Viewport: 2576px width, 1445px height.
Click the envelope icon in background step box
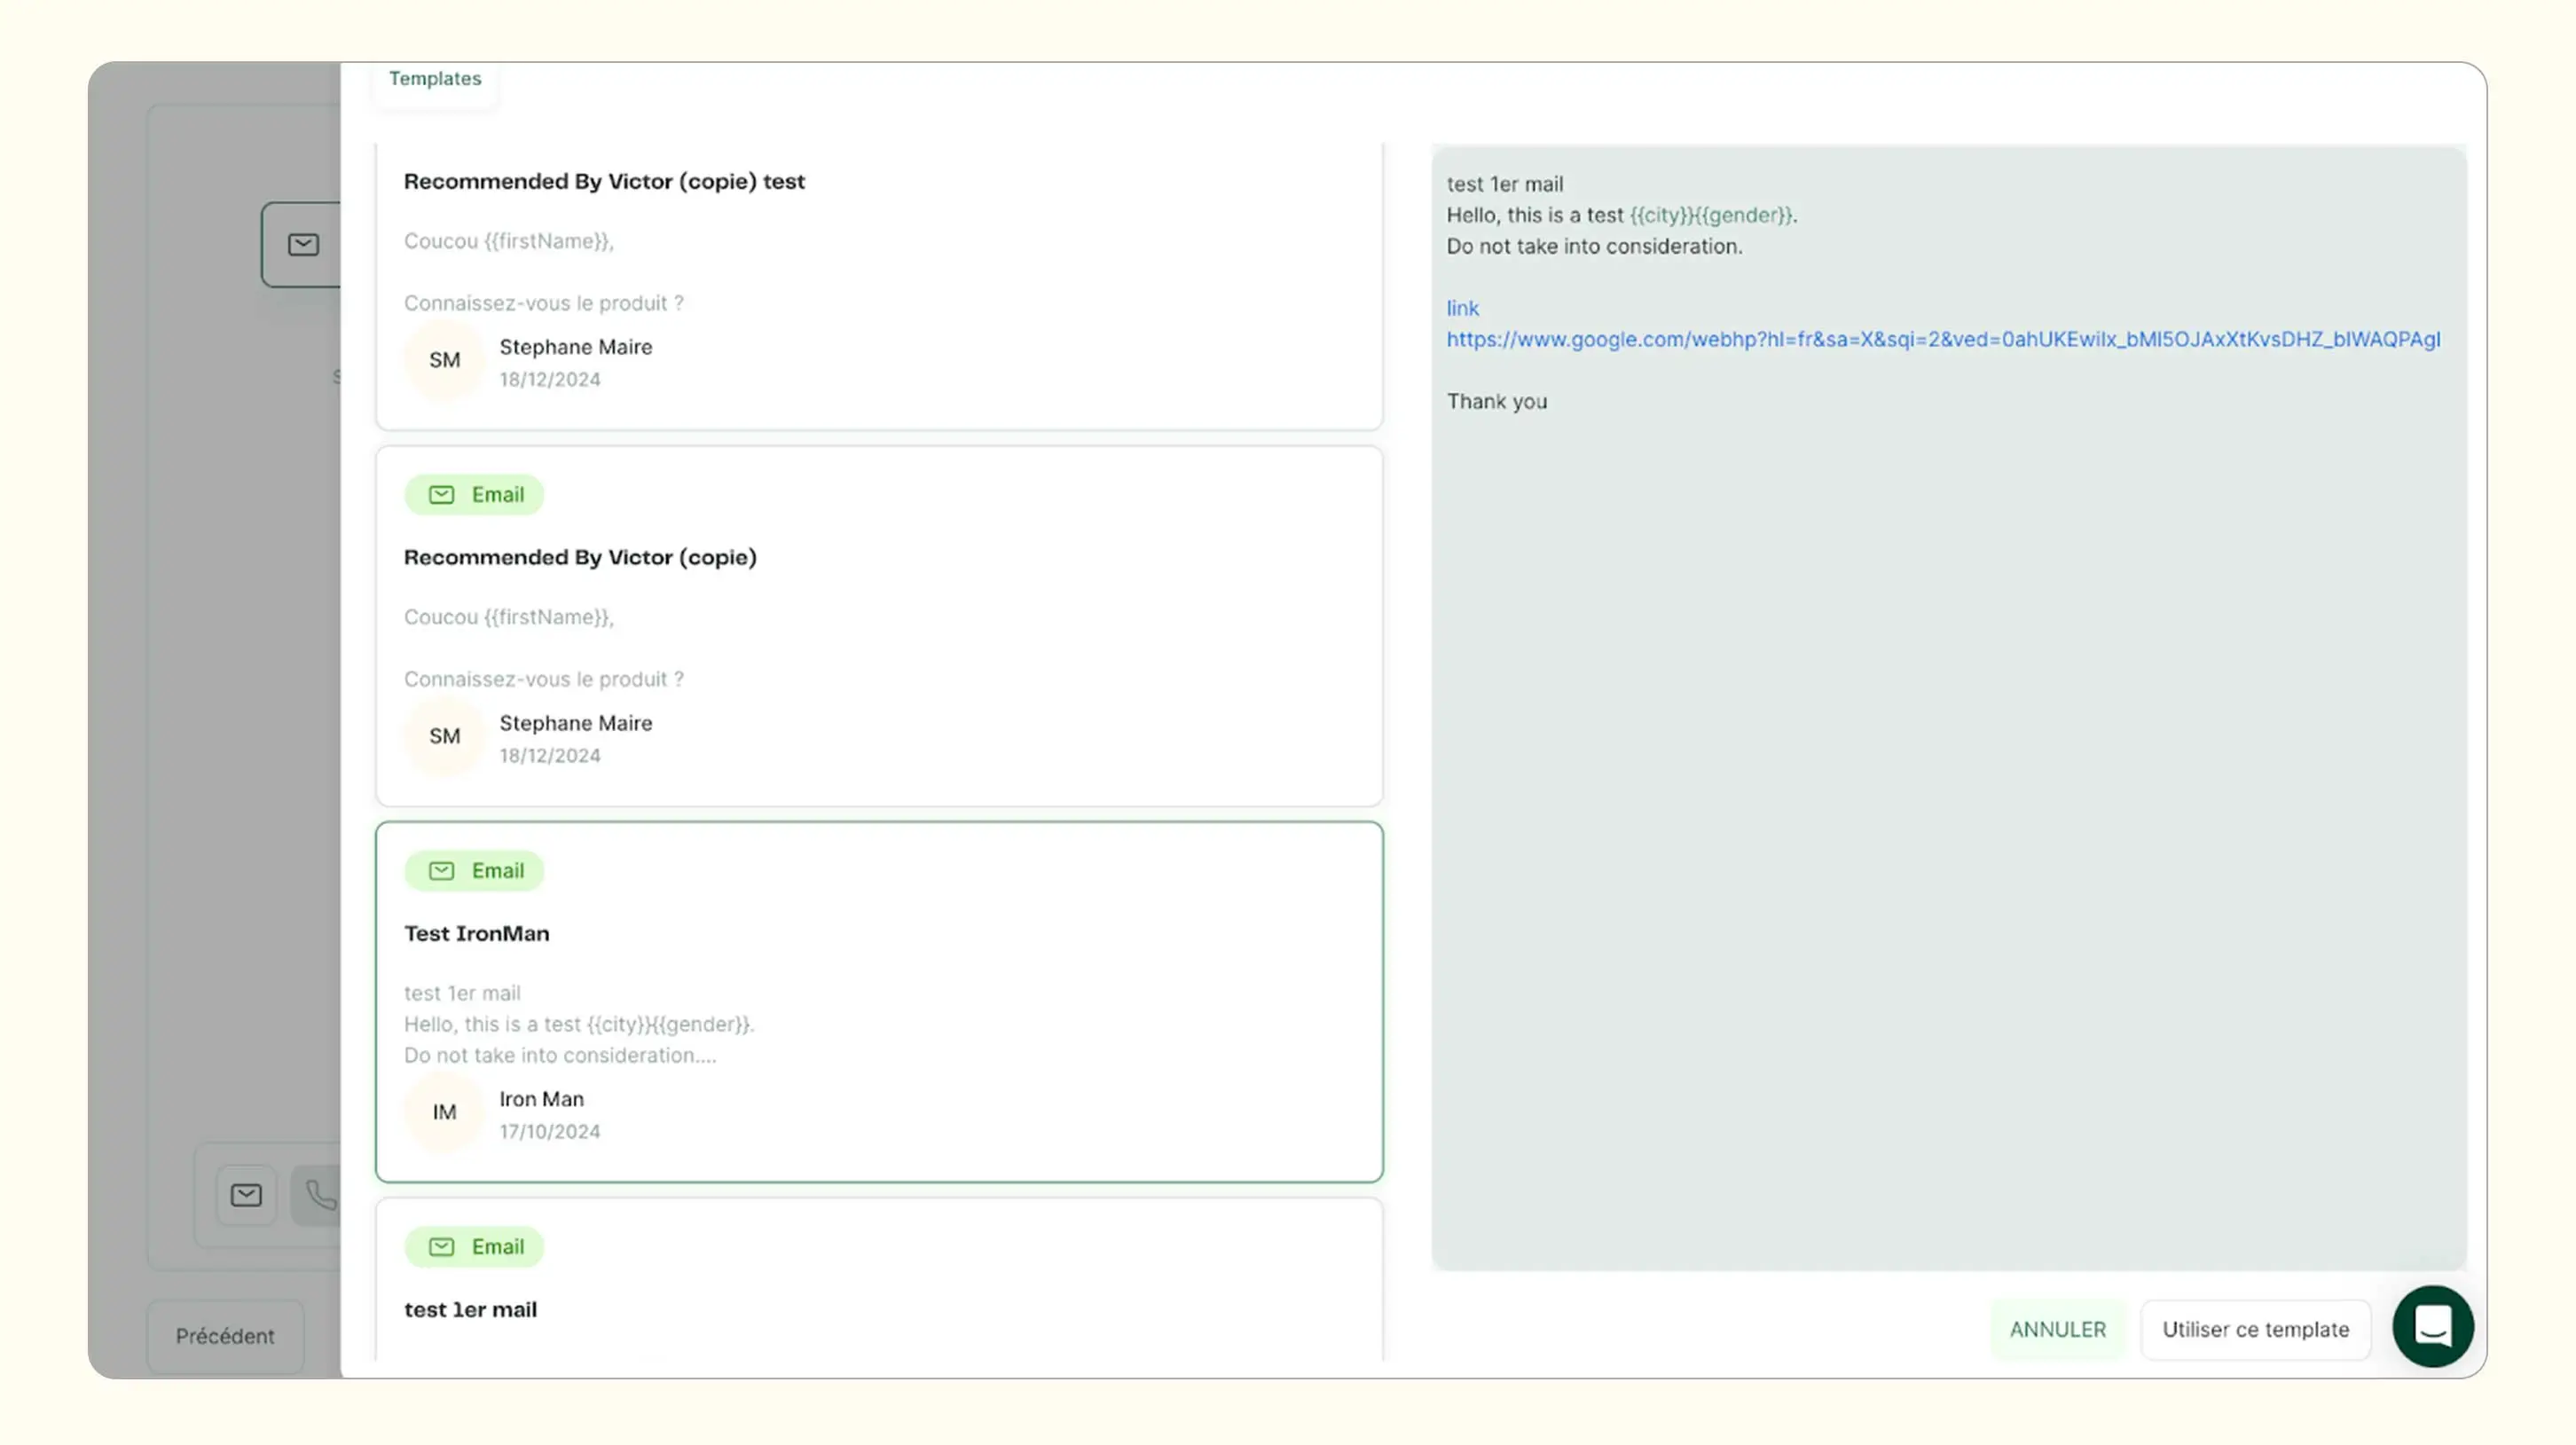[303, 245]
